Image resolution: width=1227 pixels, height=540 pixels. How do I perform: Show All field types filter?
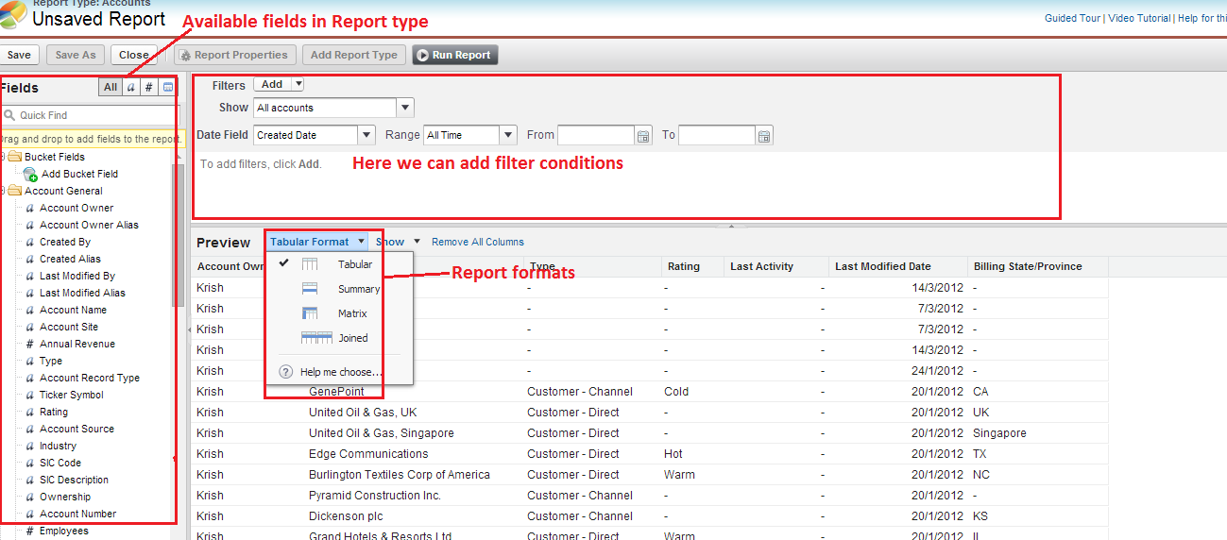111,87
